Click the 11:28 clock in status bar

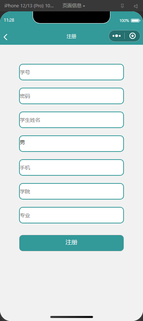point(9,20)
